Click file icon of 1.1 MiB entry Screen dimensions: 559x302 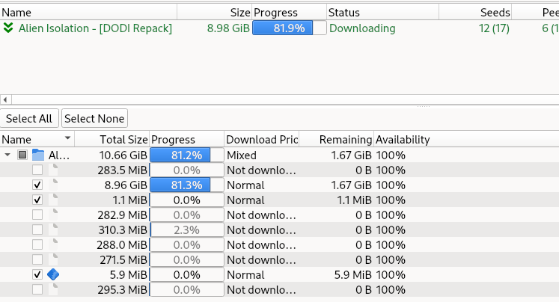click(x=53, y=200)
